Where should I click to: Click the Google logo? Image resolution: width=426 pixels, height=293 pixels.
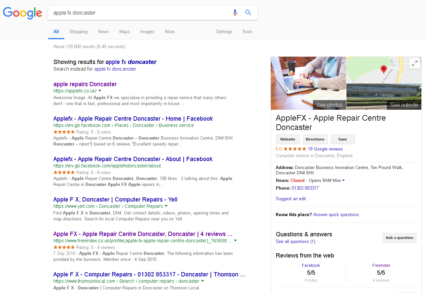[x=23, y=13]
